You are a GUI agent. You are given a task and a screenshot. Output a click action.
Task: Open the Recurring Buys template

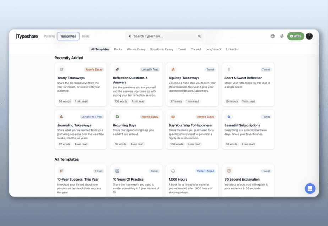(x=136, y=129)
